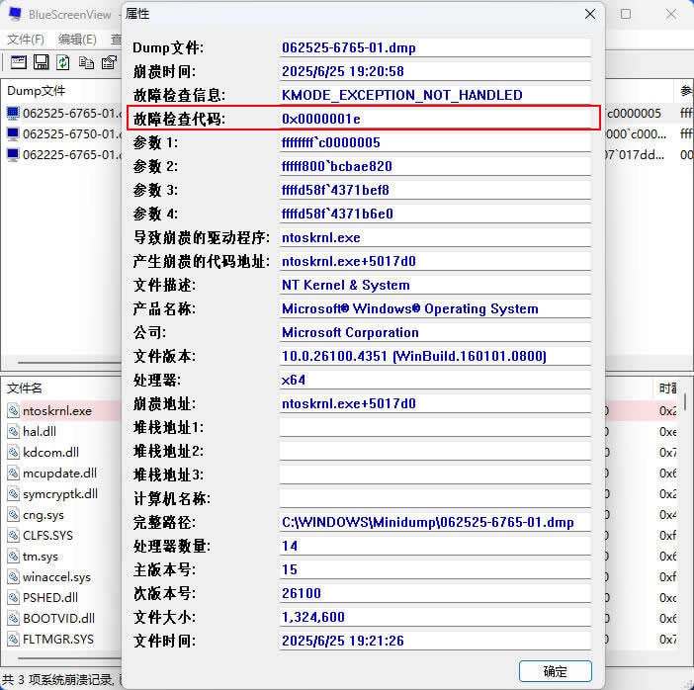Select the ntoskrnl.exe row in the driver list
The image size is (694, 690).
(57, 410)
